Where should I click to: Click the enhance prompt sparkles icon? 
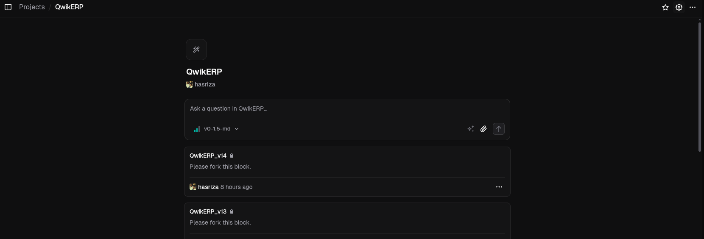click(471, 129)
